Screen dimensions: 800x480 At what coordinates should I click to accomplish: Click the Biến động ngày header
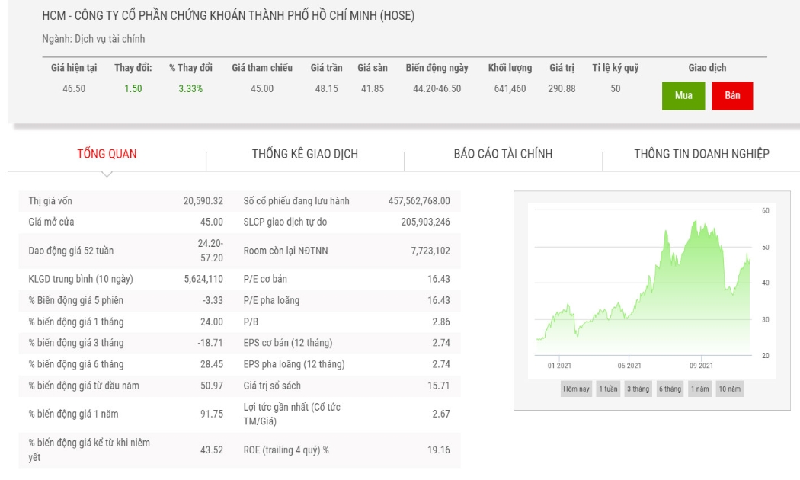pos(437,68)
